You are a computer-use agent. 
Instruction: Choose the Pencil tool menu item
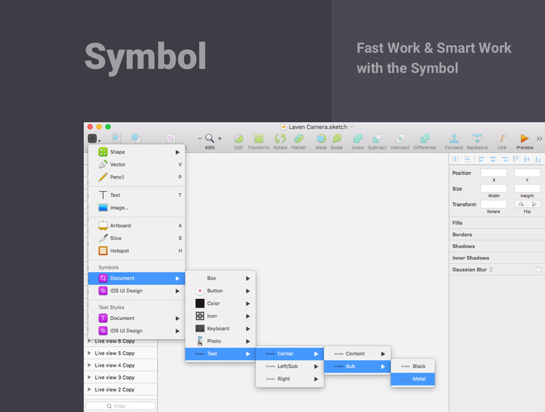[137, 177]
